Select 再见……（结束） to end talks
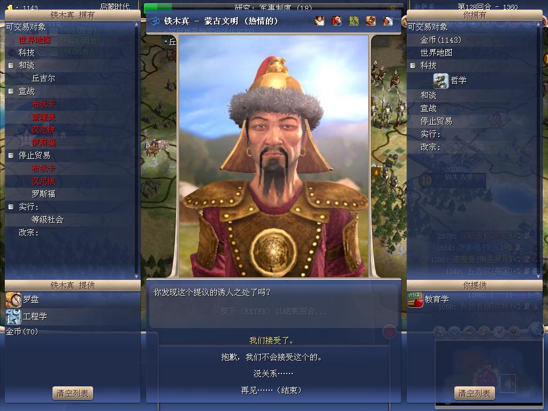Screen dimensions: 548x411 pyautogui.click(x=272, y=390)
